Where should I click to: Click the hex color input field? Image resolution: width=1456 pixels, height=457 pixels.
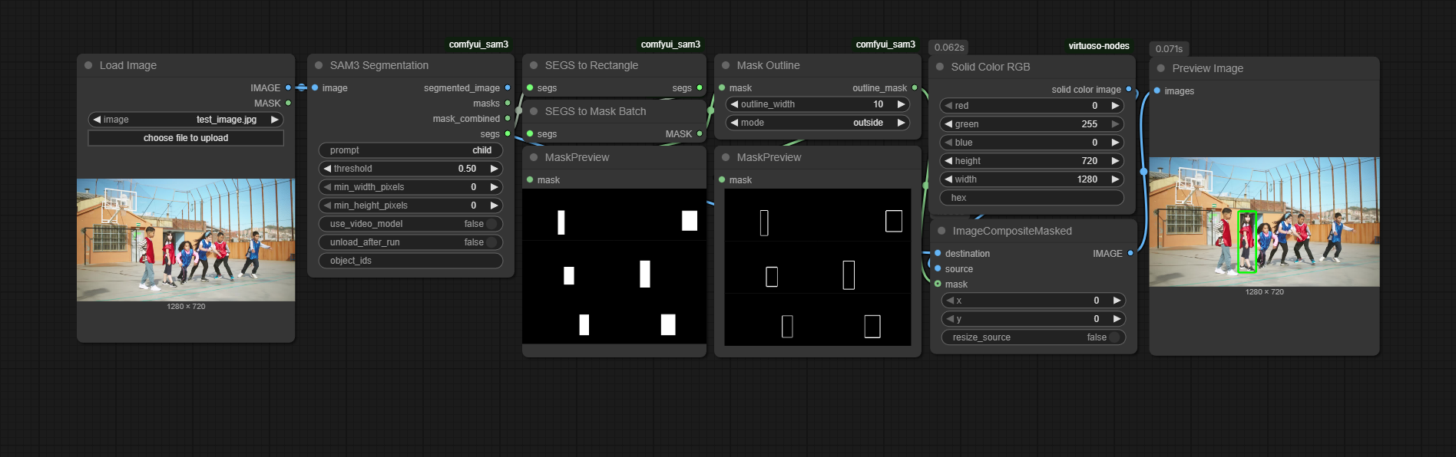pos(1032,198)
